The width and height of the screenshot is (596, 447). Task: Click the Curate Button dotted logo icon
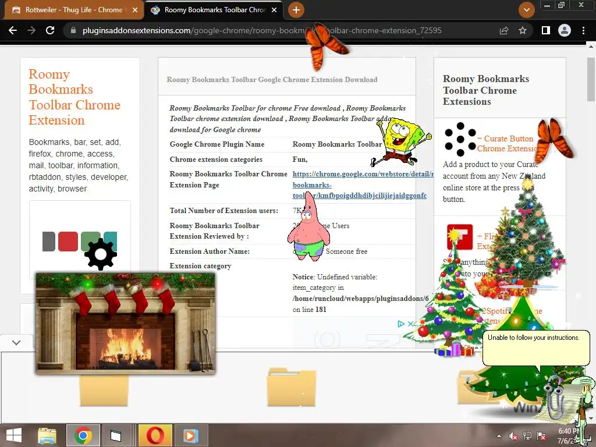460,139
